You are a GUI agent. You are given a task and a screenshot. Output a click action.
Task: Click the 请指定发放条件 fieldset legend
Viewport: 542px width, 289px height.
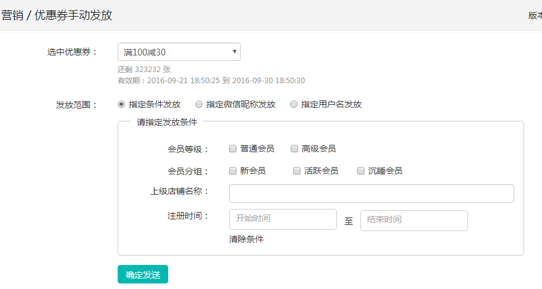tap(167, 122)
